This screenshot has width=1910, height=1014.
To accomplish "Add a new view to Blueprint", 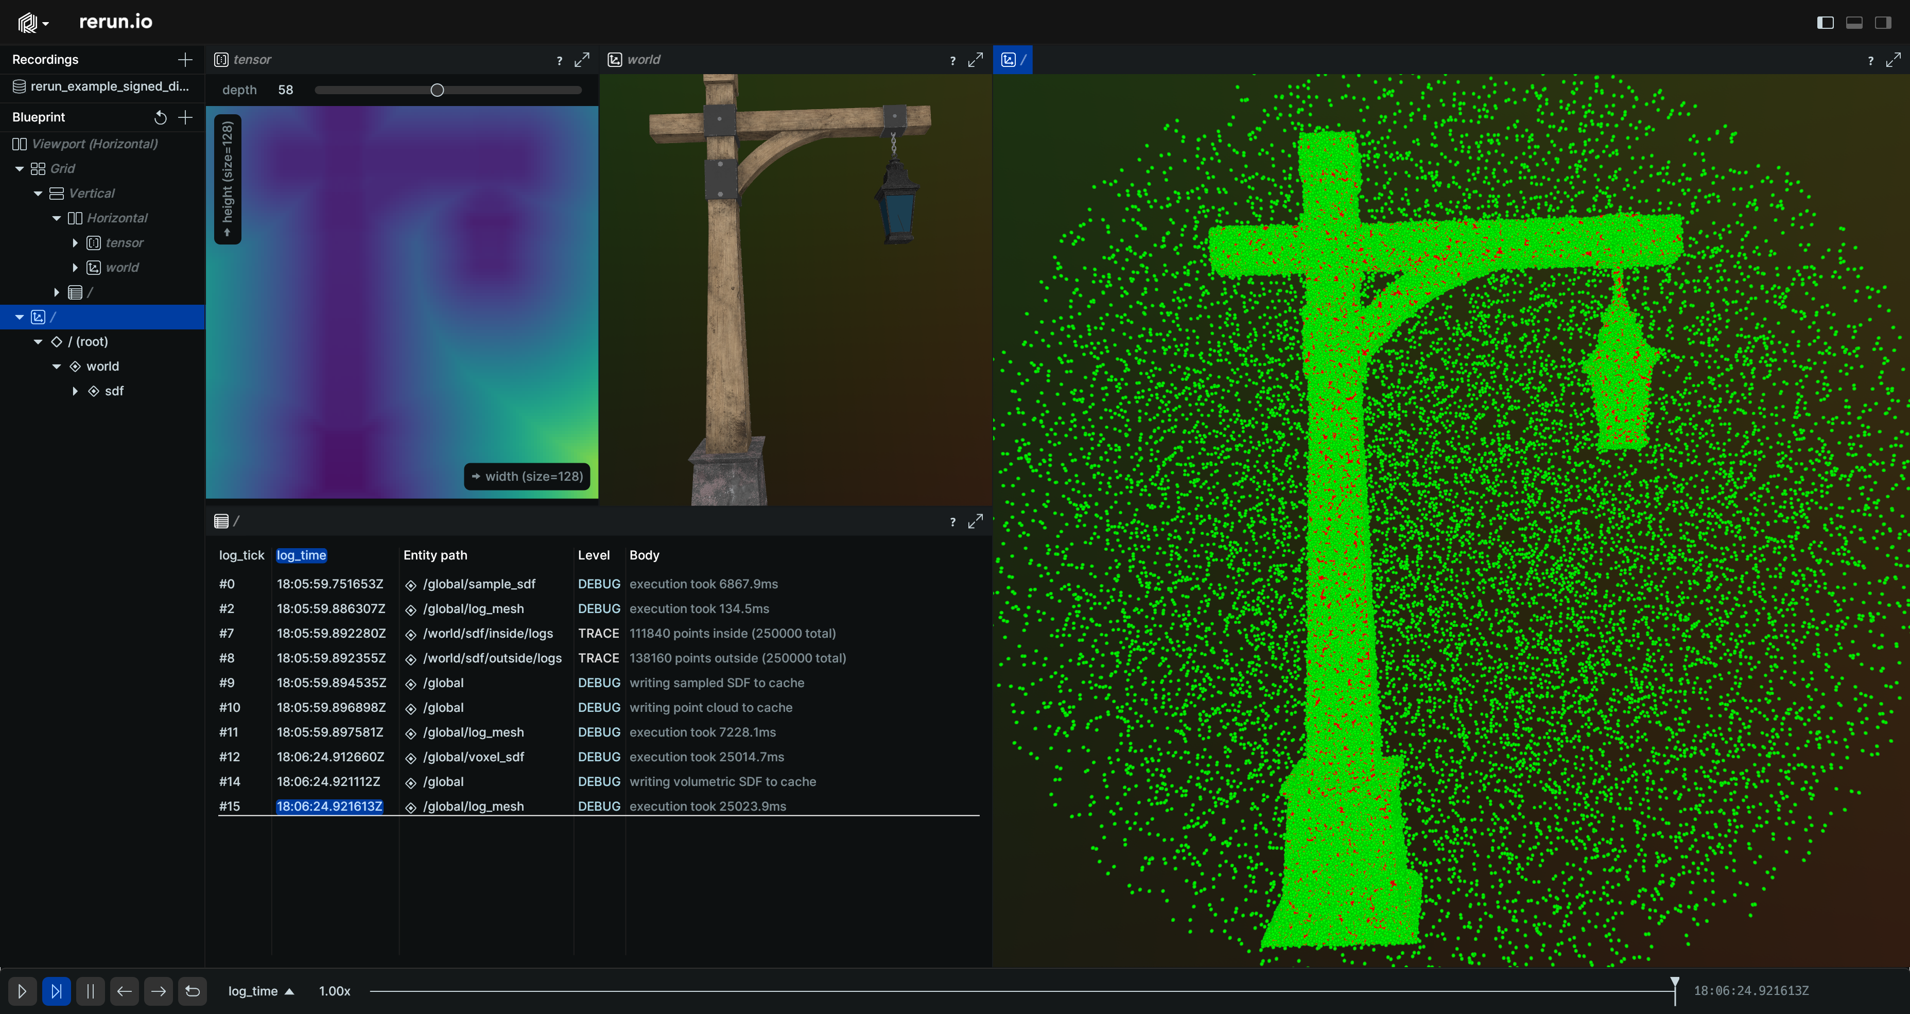I will 185,117.
